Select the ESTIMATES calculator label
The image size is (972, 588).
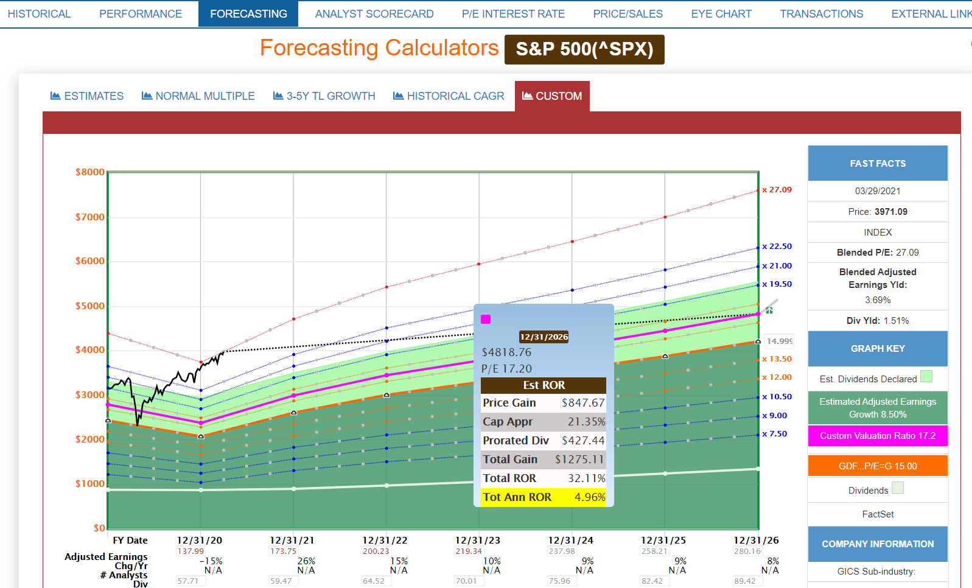(x=94, y=96)
